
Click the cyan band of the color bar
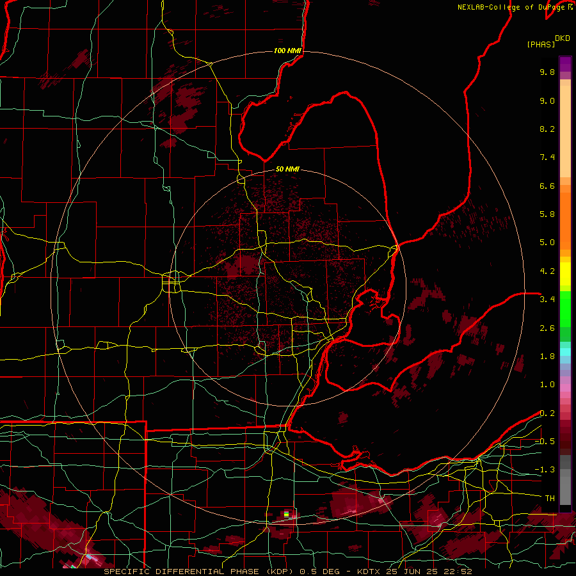point(565,352)
